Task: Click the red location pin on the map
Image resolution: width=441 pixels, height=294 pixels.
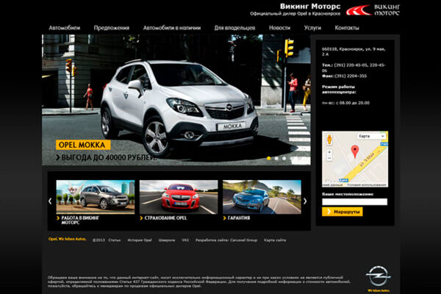Action: click(x=355, y=151)
